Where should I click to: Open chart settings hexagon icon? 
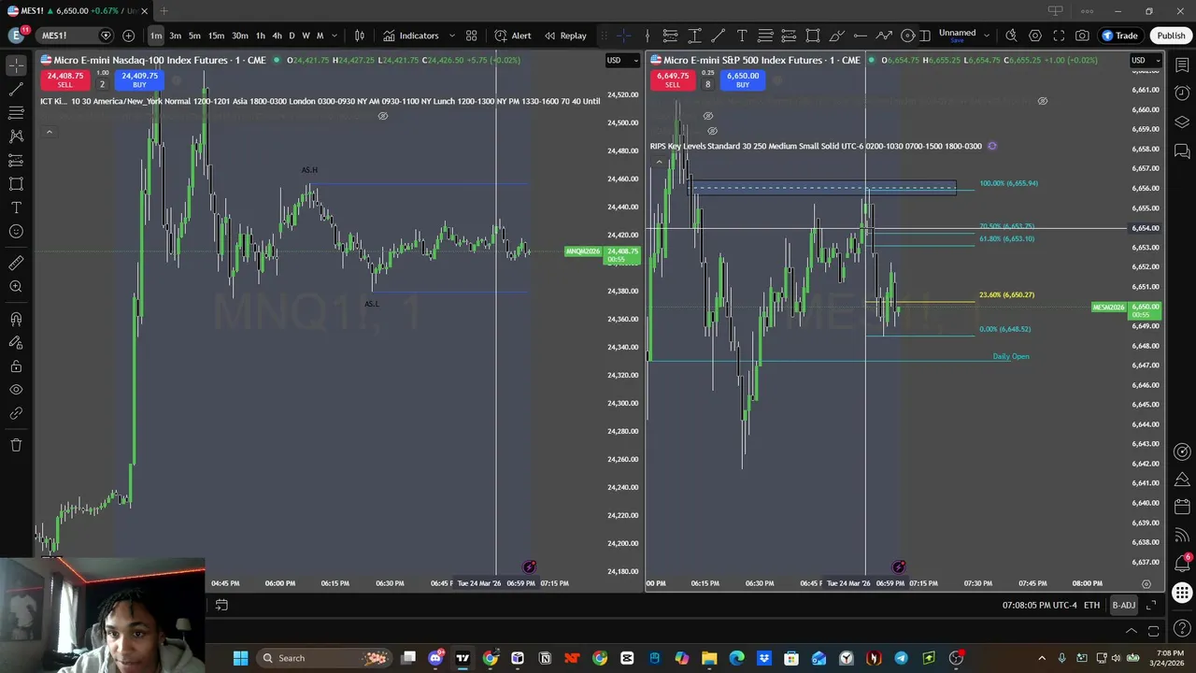[x=1035, y=36]
